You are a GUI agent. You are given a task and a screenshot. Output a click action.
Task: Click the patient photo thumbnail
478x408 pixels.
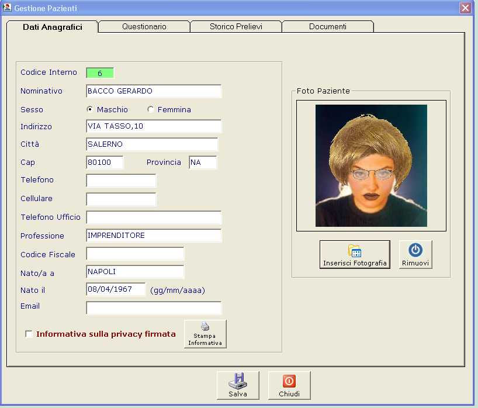[371, 165]
